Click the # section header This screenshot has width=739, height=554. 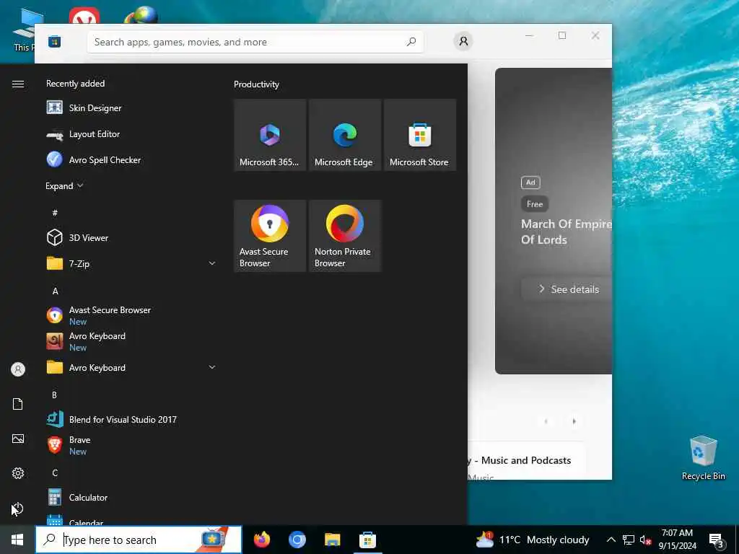pyautogui.click(x=55, y=213)
